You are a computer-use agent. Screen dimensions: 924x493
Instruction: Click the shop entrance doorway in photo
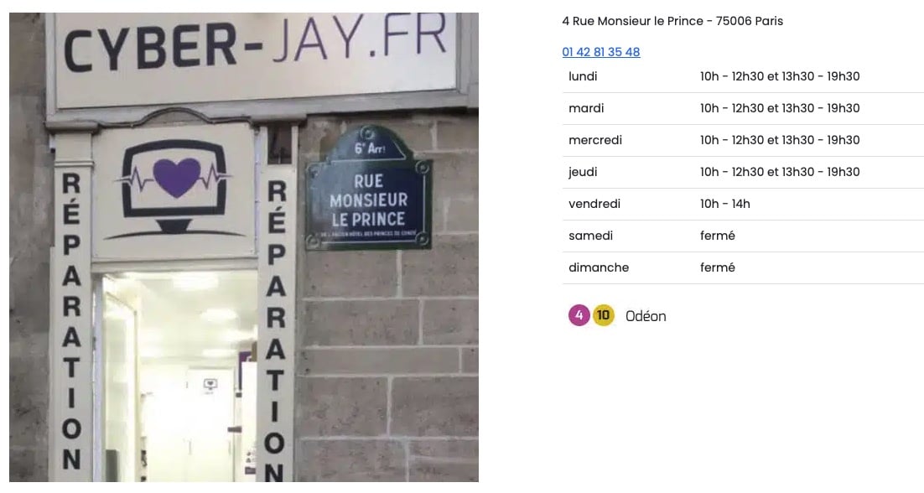[x=174, y=377]
